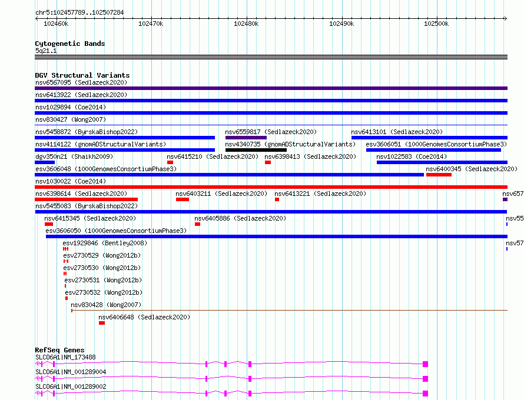
Task: Open the SLCO6A1|NM_173488 gene label
Action: 65,357
